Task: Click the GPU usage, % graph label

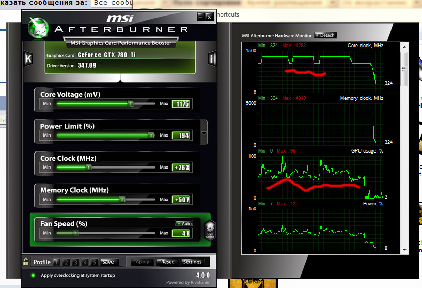Action: [x=367, y=151]
